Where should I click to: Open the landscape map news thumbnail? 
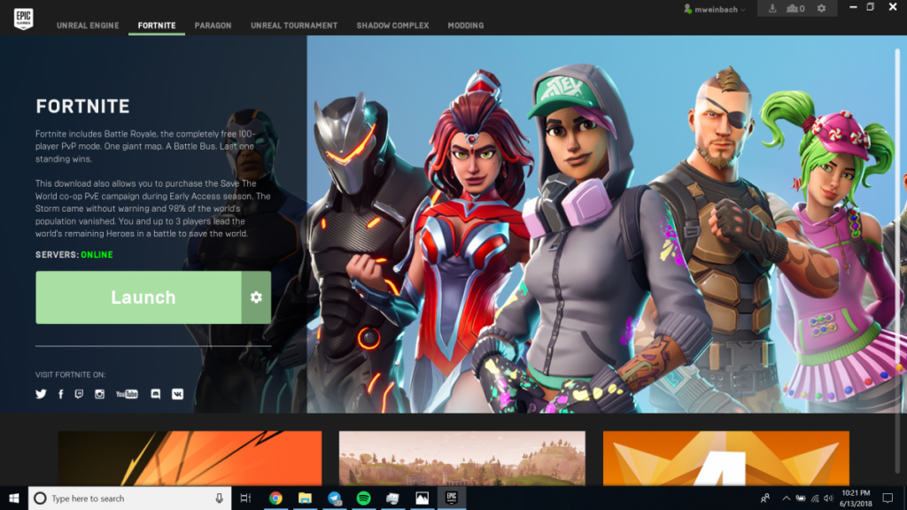[x=462, y=459]
